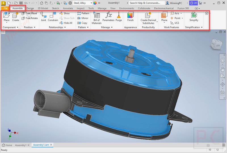The height and width of the screenshot is (153, 227).
Task: Click the Purge tool
Action: pyautogui.click(x=119, y=17)
